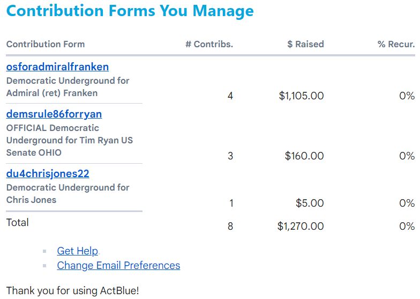Click 'Democratic Underground for Admiral (ret) Franken' description
Viewport: 420px width, 299px height.
click(67, 87)
